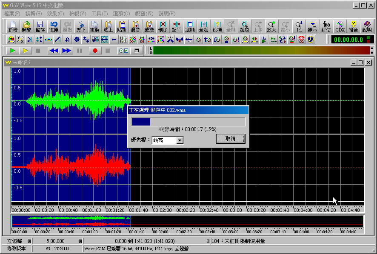This screenshot has height=254, width=377.
Task: Click the 00:03:00 mark on the time ruler
Action: [x=232, y=210]
